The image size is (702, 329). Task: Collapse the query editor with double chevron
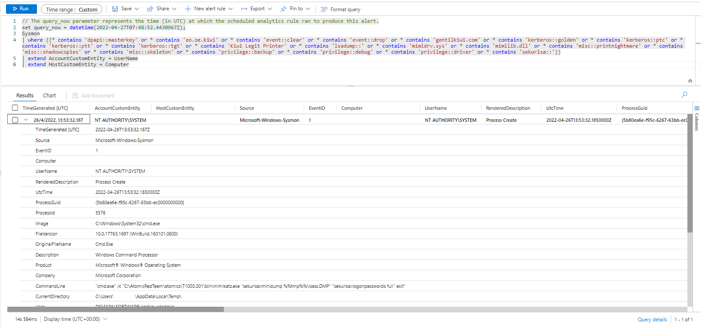coord(690,81)
